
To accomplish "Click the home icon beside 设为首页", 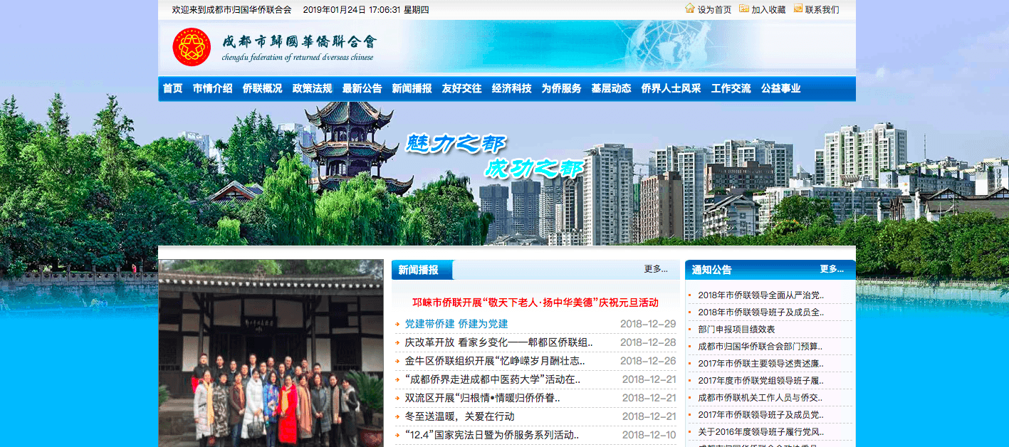I will click(x=689, y=9).
